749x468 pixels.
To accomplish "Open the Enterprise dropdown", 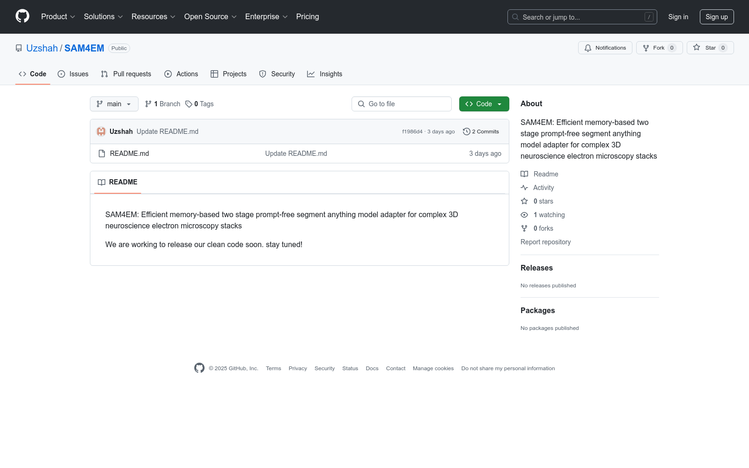I will click(x=266, y=17).
